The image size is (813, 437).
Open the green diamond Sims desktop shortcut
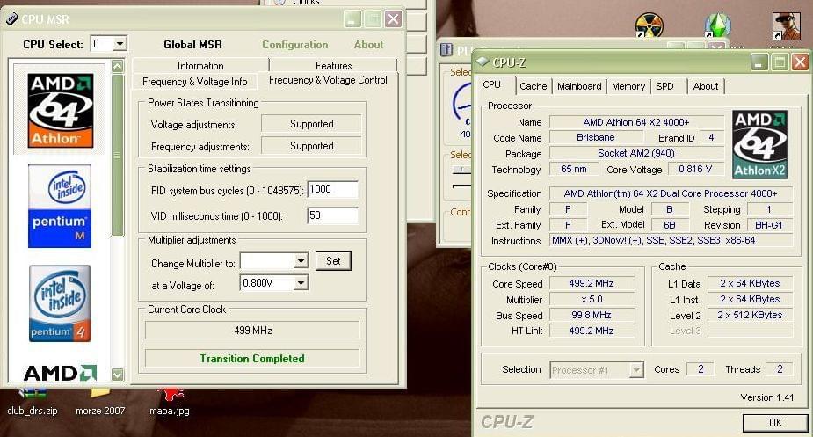[717, 25]
